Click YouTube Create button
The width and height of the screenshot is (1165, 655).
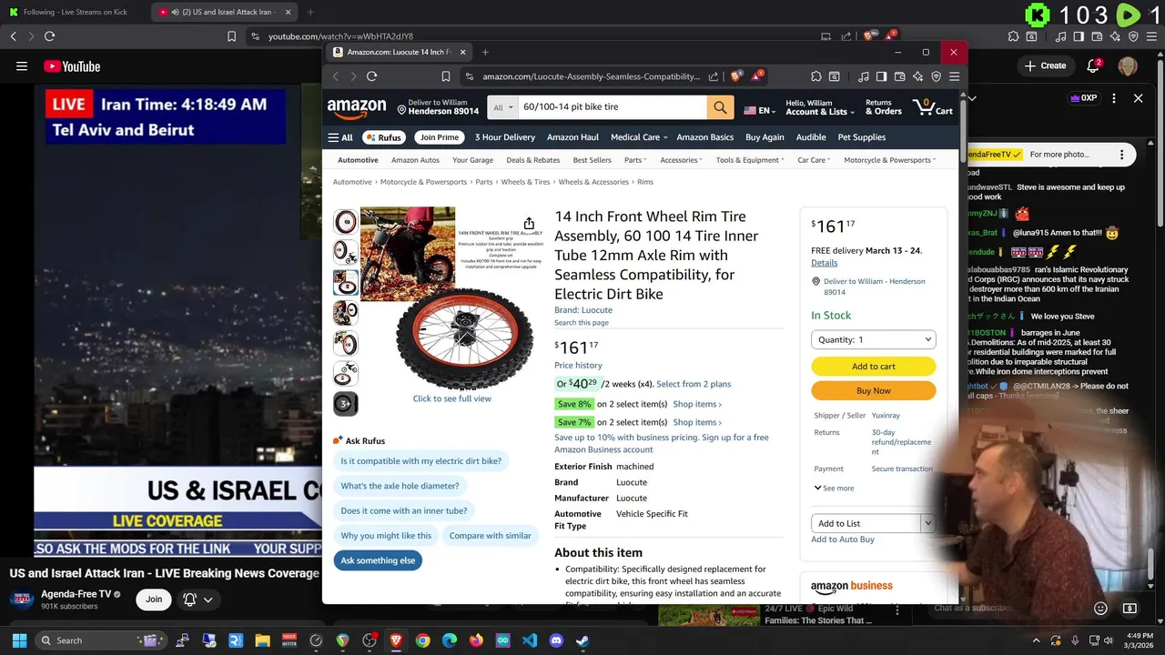(x=1045, y=65)
